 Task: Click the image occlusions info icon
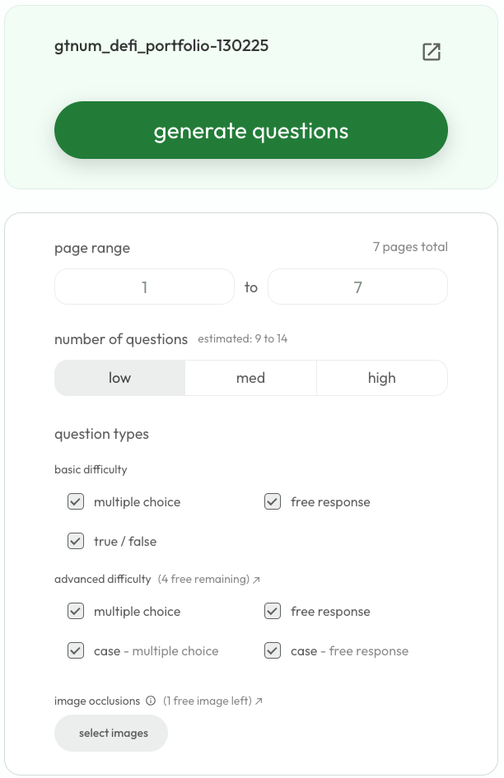(151, 701)
